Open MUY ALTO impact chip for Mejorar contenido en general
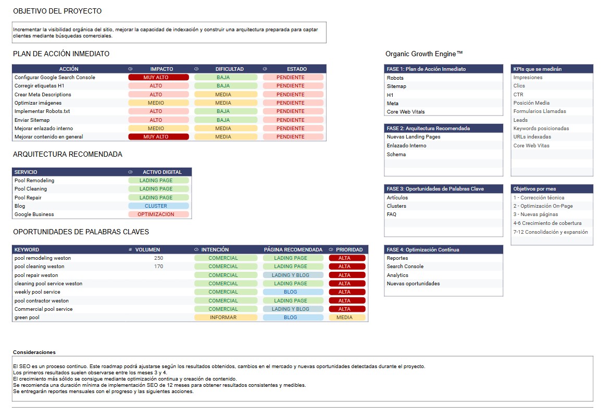The height and width of the screenshot is (417, 613). point(159,137)
